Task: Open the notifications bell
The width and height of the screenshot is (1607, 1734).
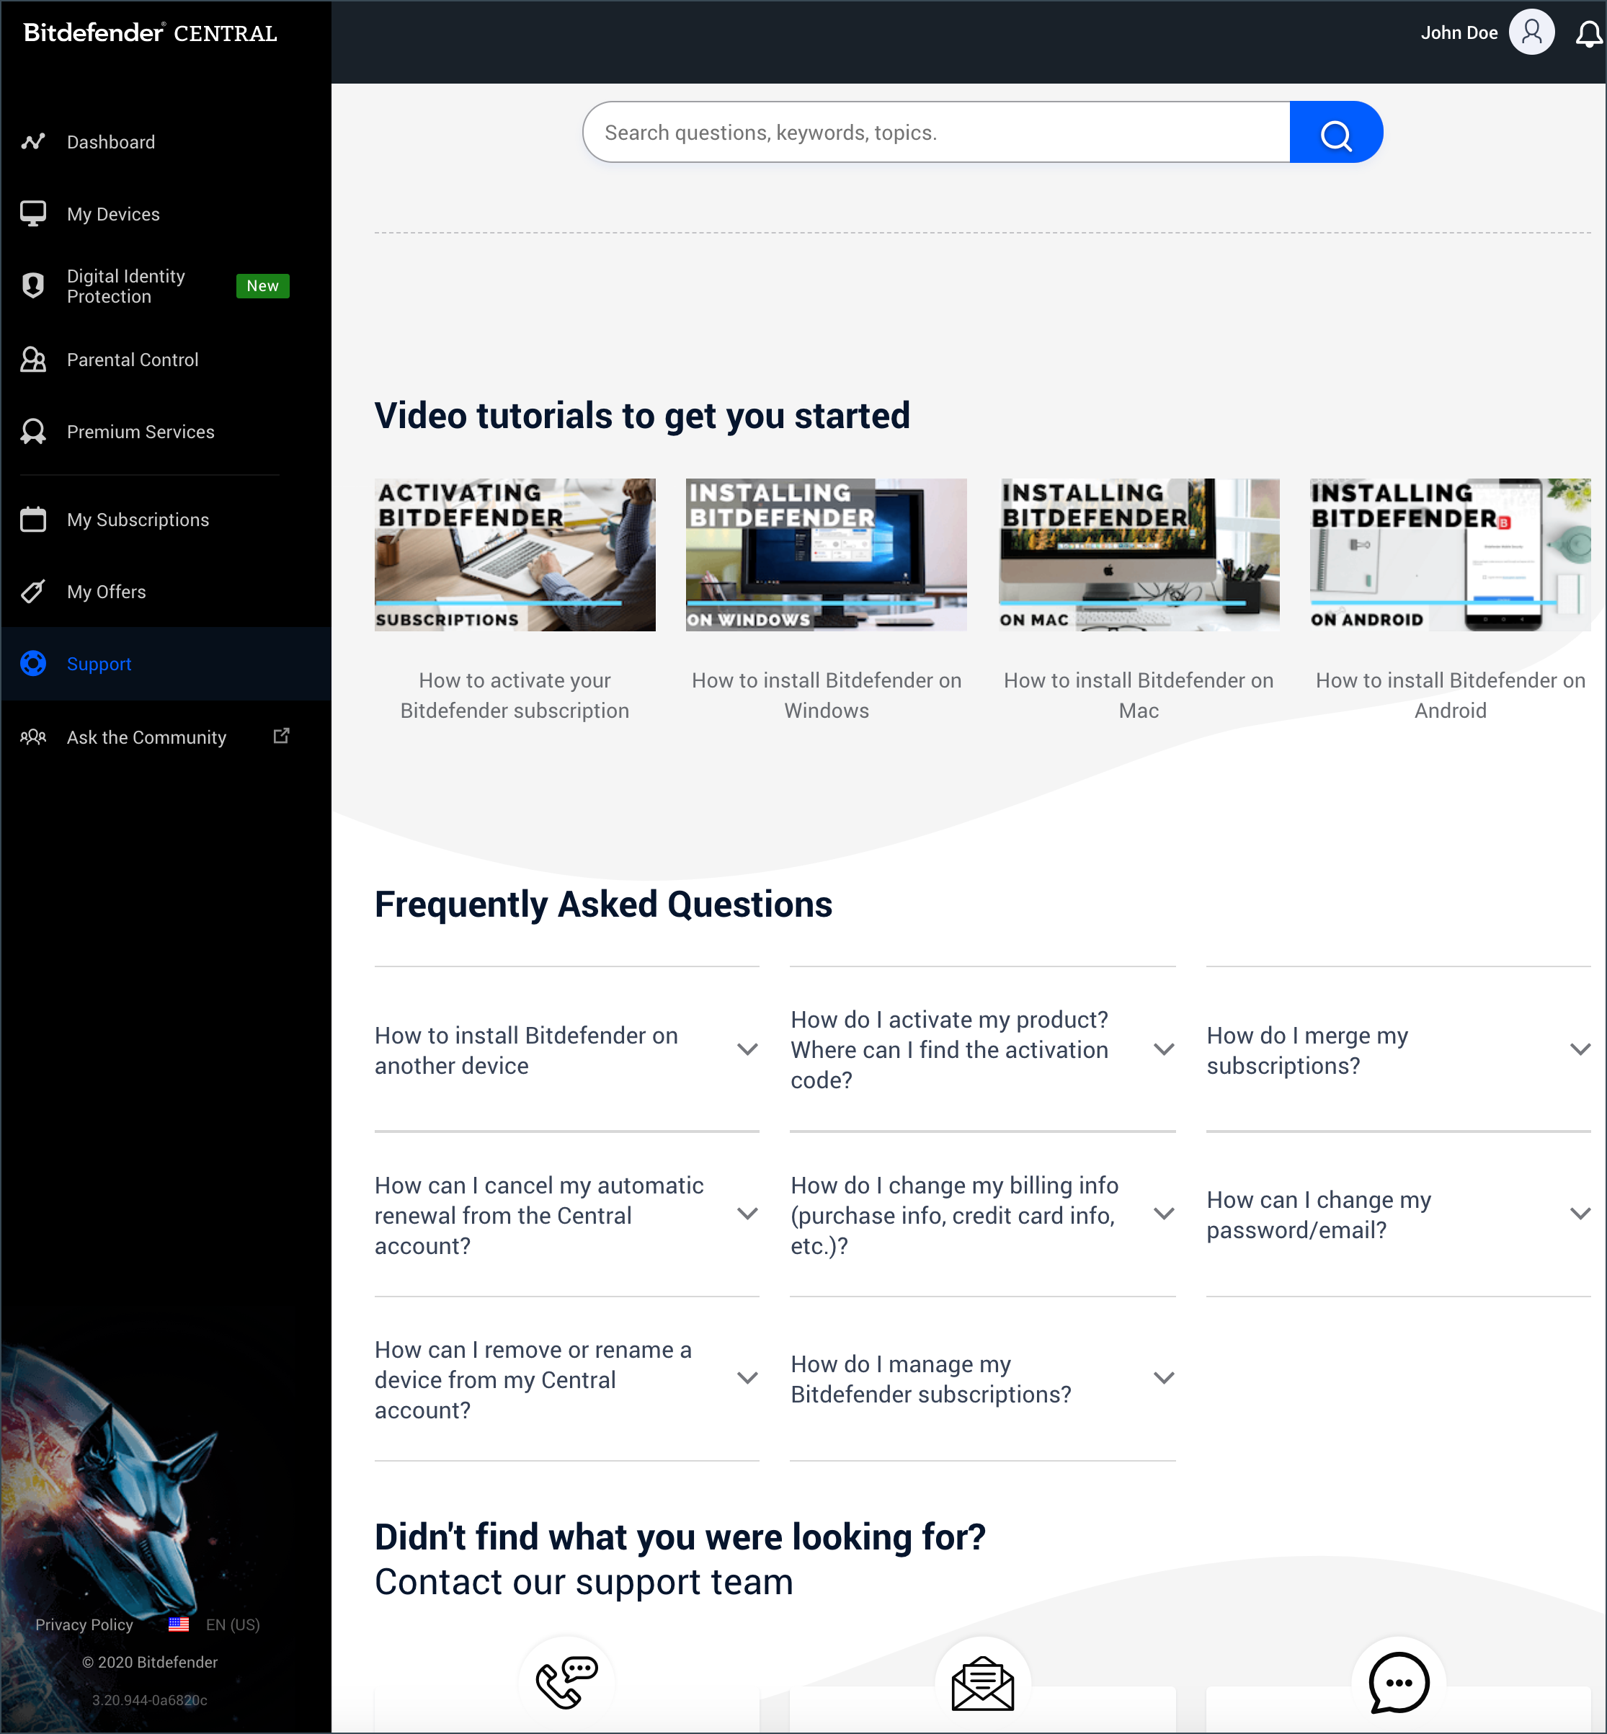Action: [1589, 33]
